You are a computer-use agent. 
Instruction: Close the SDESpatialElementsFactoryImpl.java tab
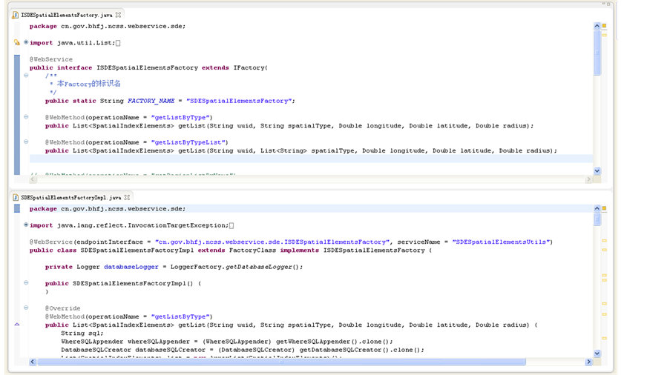click(127, 198)
